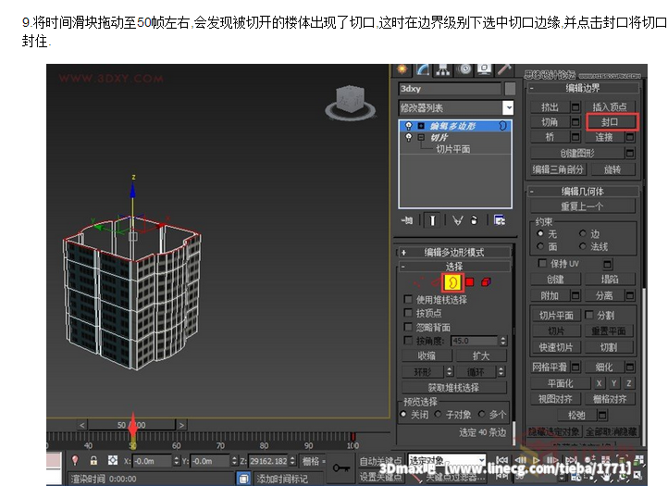Toggle lightbulb of 切片 modifier
This screenshot has height=486, width=668.
(x=409, y=137)
